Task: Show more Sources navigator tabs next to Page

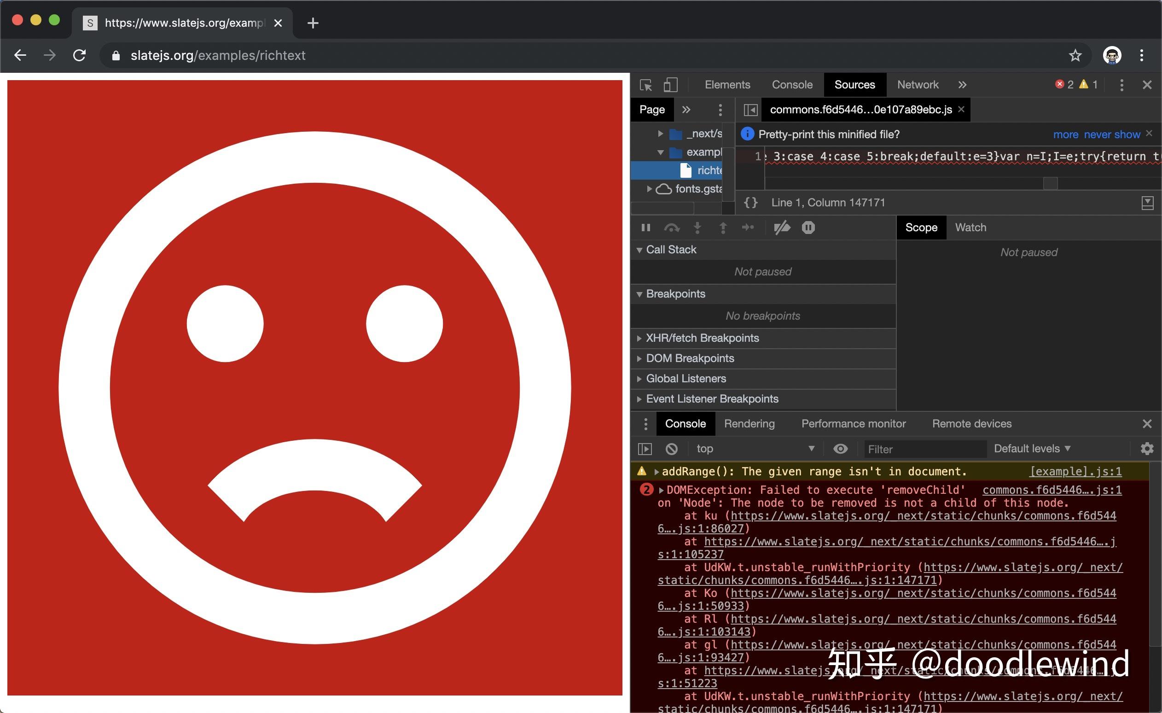Action: 686,110
